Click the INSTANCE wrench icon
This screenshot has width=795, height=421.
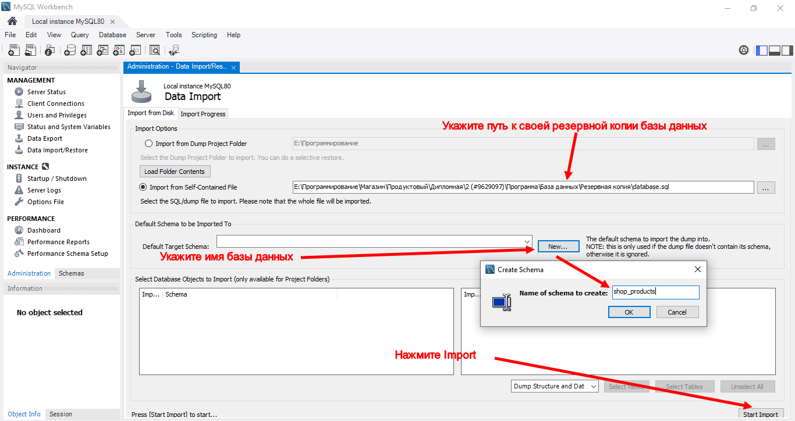click(45, 167)
